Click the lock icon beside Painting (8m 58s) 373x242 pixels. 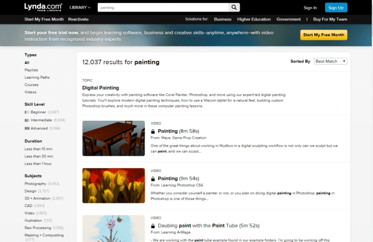(x=153, y=131)
